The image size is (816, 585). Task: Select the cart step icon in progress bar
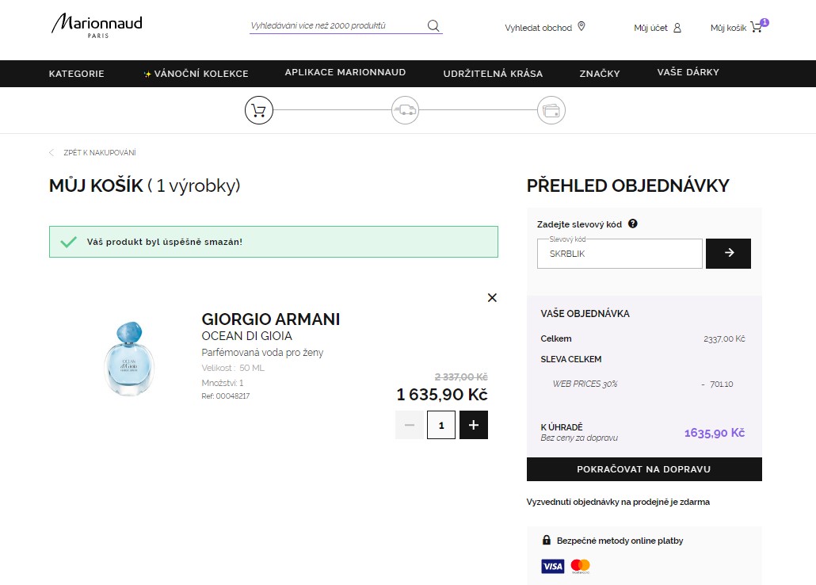[259, 110]
